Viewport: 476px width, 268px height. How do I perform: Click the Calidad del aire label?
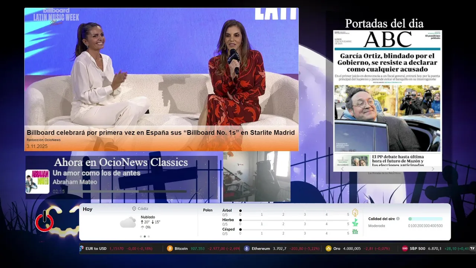point(382,219)
